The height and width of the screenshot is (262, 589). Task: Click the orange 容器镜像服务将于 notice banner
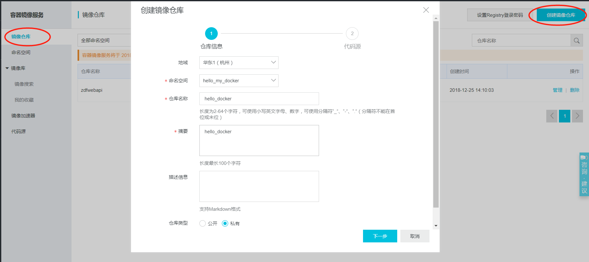tap(104, 55)
